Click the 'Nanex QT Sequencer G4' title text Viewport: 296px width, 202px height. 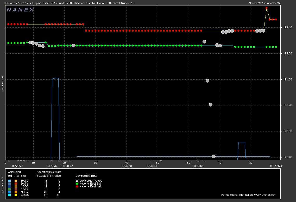[265, 3]
